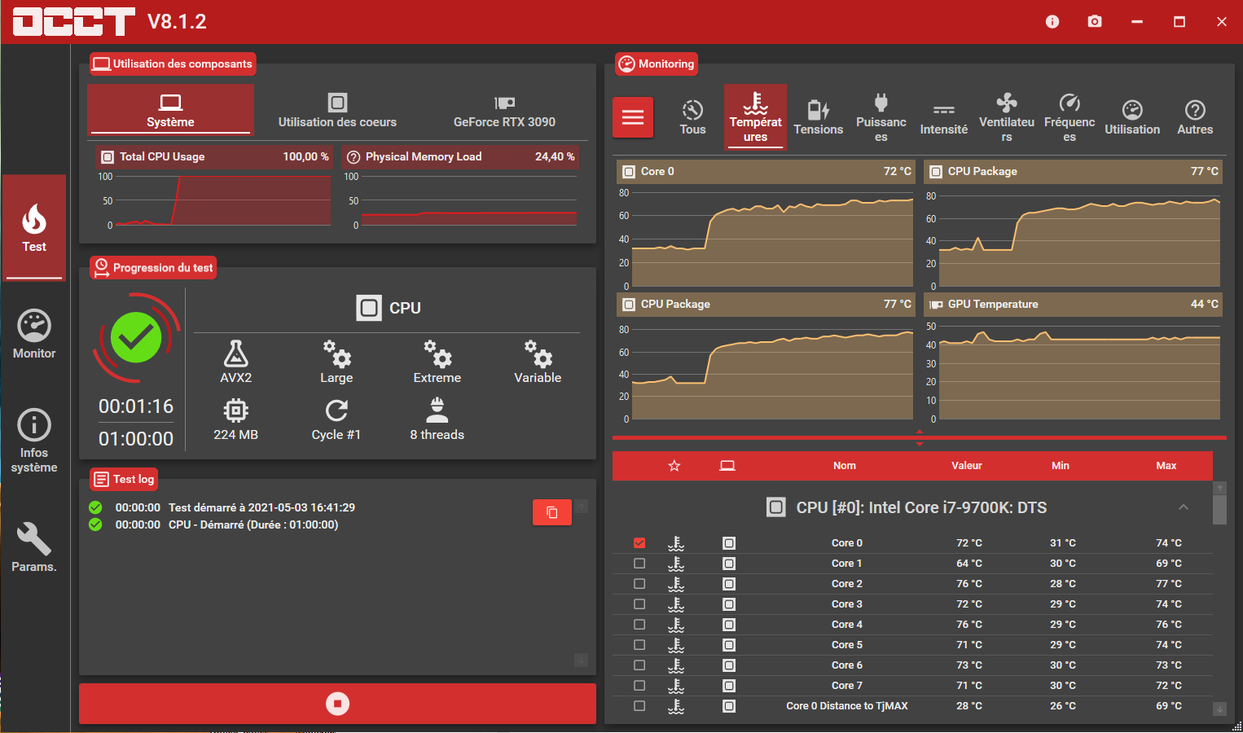Uncheck the Core 0 graph checkbox
Image resolution: width=1243 pixels, height=733 pixels.
(x=639, y=543)
